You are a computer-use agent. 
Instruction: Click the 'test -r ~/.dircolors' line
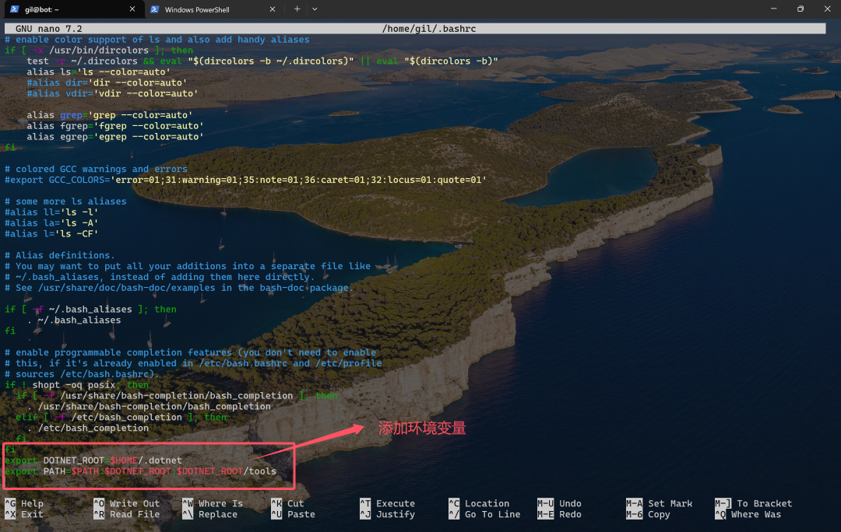click(x=262, y=61)
